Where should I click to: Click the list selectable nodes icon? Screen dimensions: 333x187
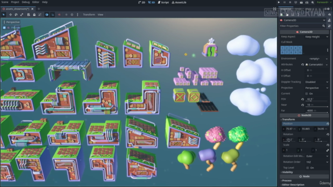tap(29, 15)
